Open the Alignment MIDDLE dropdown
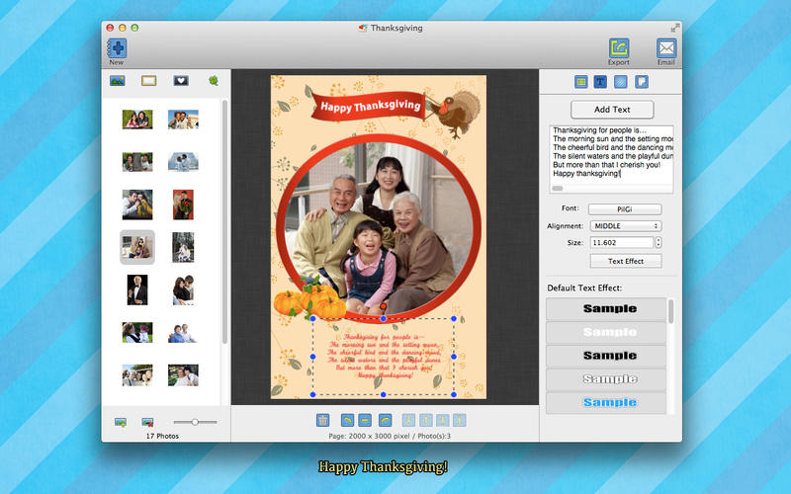This screenshot has width=791, height=494. 625,226
